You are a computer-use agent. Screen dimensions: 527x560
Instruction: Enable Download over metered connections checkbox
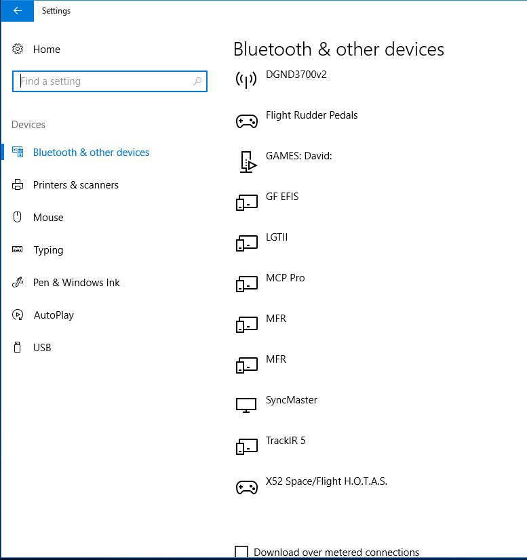coord(241,552)
